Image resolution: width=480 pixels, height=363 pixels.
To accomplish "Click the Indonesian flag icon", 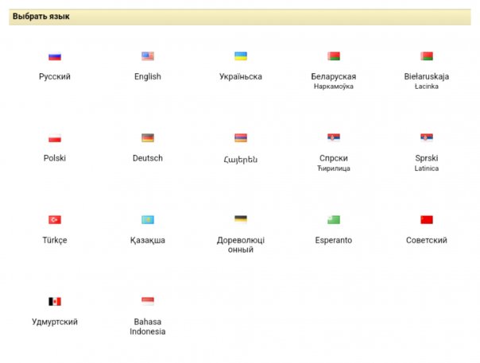I will pos(148,301).
